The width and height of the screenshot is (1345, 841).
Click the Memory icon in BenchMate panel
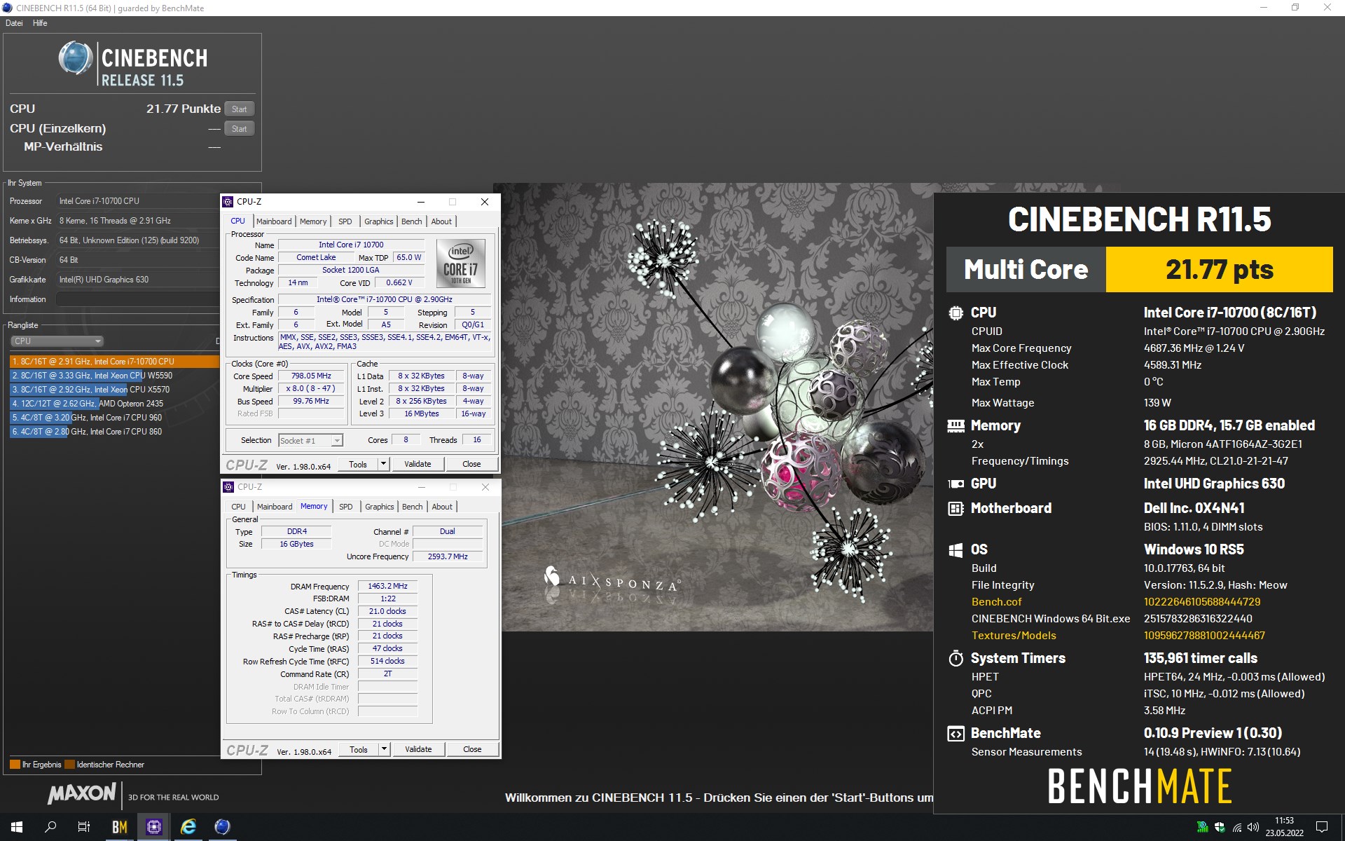coord(956,425)
